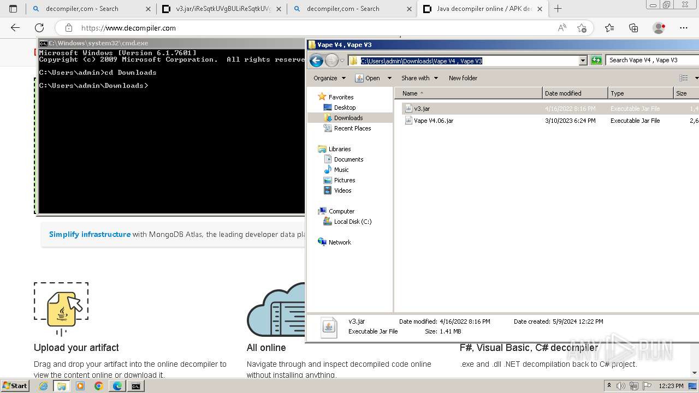
Task: Select Favorites in navigation pane
Action: (341, 97)
